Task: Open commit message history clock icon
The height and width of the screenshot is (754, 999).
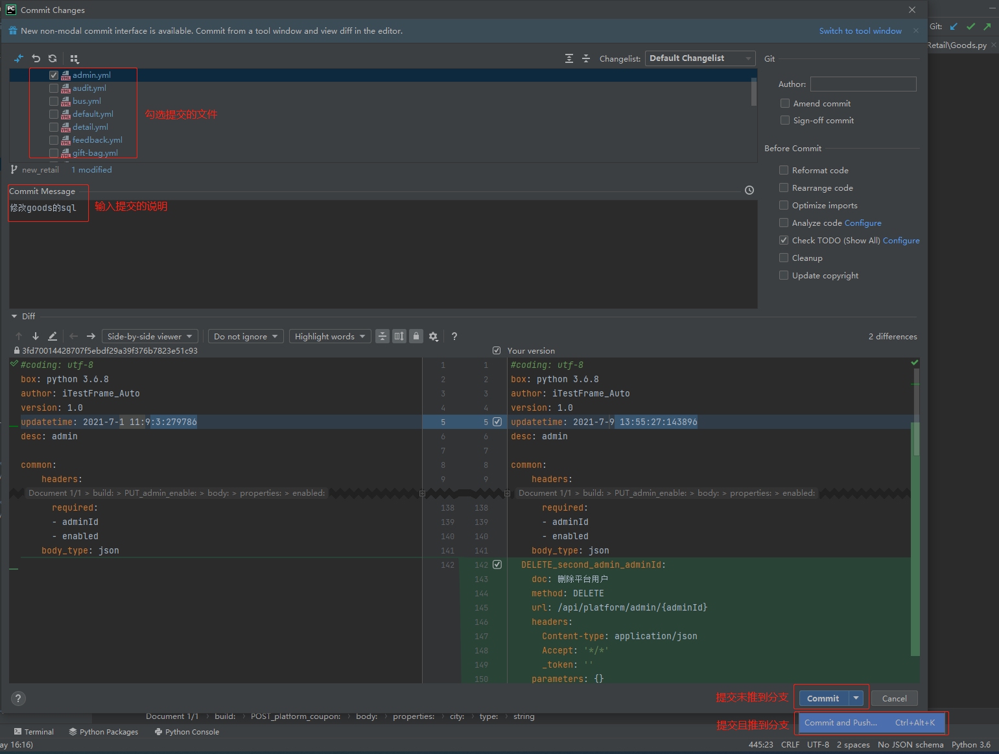Action: (749, 190)
